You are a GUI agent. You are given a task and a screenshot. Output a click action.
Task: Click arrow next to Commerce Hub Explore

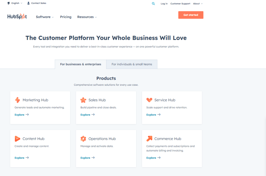pos(159,158)
